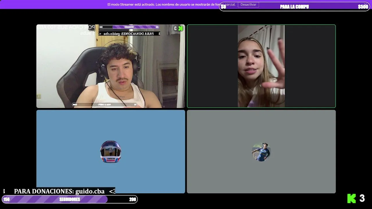Click the racing helmet avatar
The image size is (372, 209).
pos(111,152)
